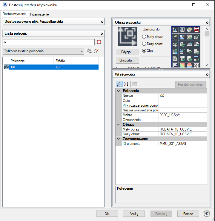
Task: Choose the gray chevron waves icon
Action: click(196, 65)
